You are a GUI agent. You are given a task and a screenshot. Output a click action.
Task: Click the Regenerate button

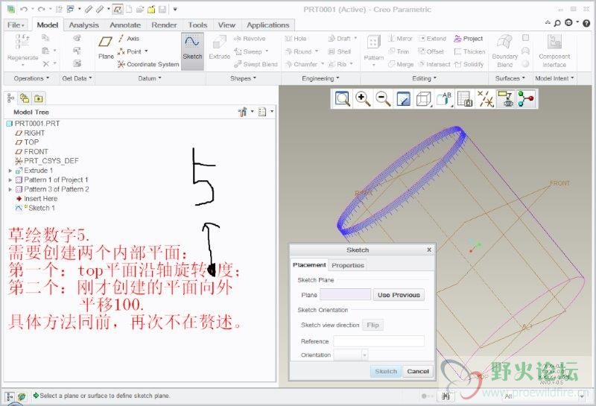click(23, 51)
